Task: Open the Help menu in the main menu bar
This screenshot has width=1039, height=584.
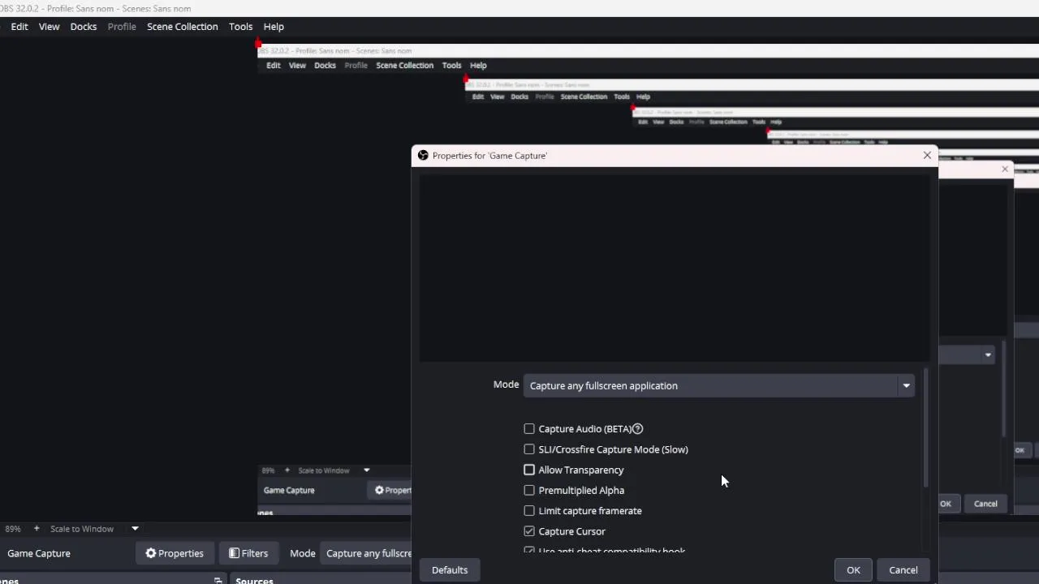Action: pyautogui.click(x=274, y=27)
